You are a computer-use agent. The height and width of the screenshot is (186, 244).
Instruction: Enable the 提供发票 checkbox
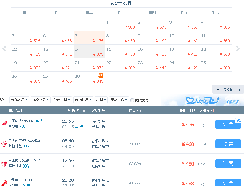coord(132,100)
